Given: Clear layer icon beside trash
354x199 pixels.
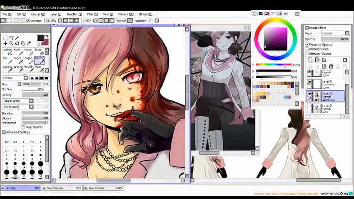Looking at the screenshot, I should (324, 66).
